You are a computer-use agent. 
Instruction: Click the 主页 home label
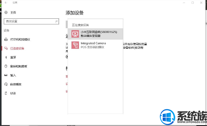tap(13, 13)
